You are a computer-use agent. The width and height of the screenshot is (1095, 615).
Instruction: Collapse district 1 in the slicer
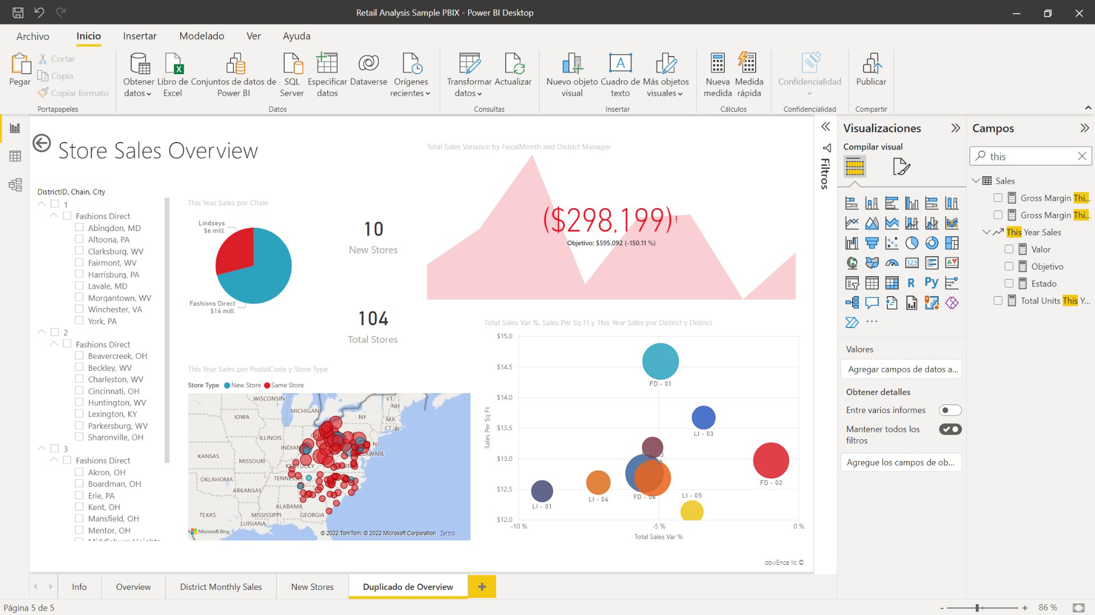click(42, 204)
